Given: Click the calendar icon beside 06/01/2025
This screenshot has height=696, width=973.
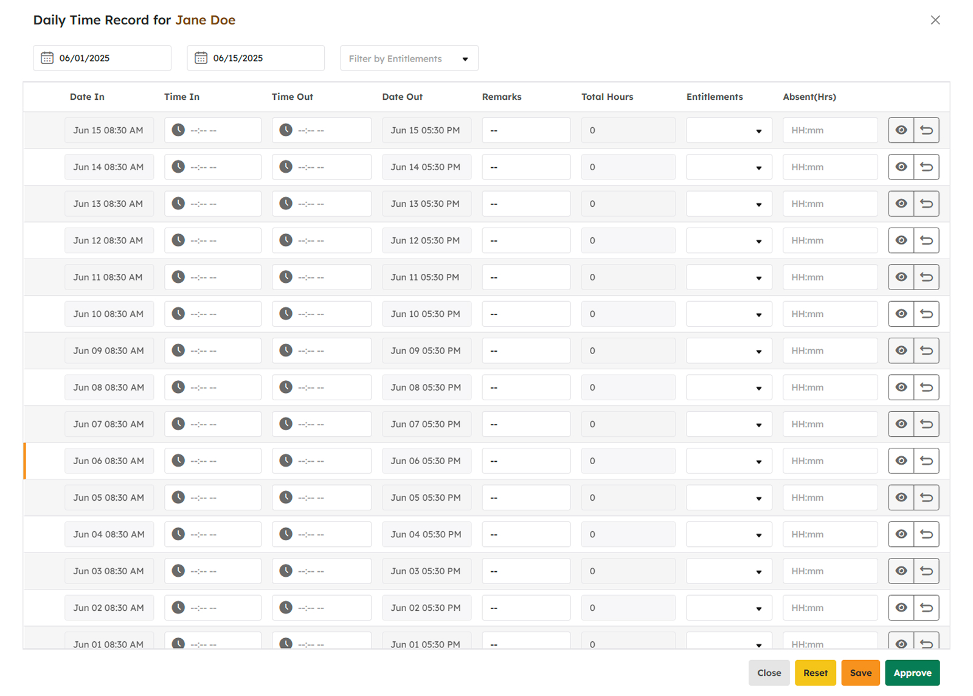Looking at the screenshot, I should pos(47,58).
